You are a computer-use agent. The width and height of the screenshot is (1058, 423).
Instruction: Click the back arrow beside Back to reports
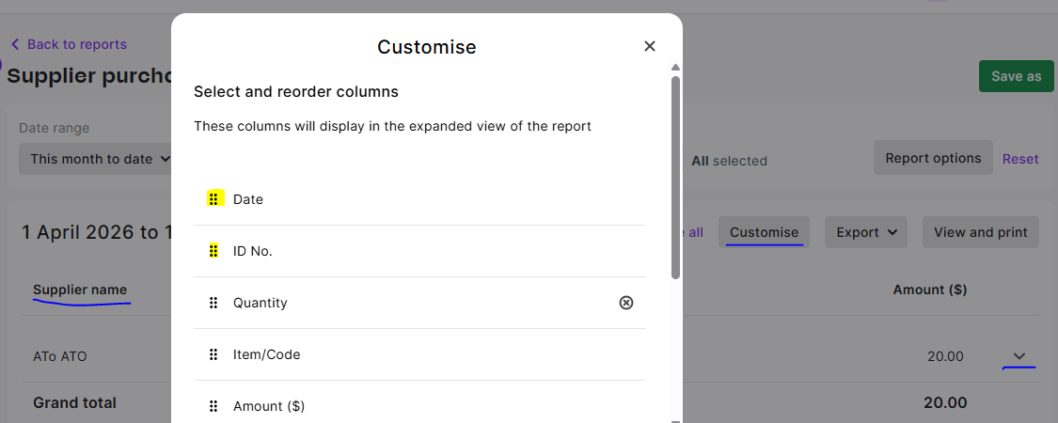point(15,44)
